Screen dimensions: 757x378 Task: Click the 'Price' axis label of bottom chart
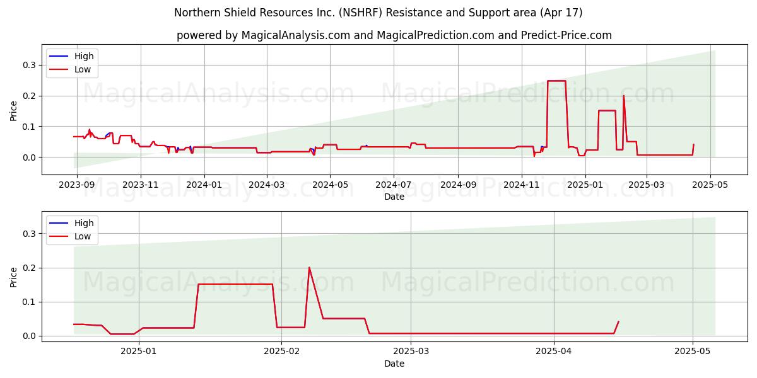pos(14,276)
